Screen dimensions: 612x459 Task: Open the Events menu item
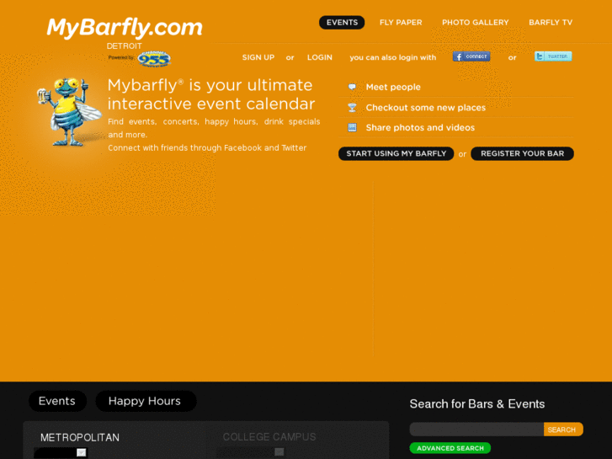(x=342, y=23)
